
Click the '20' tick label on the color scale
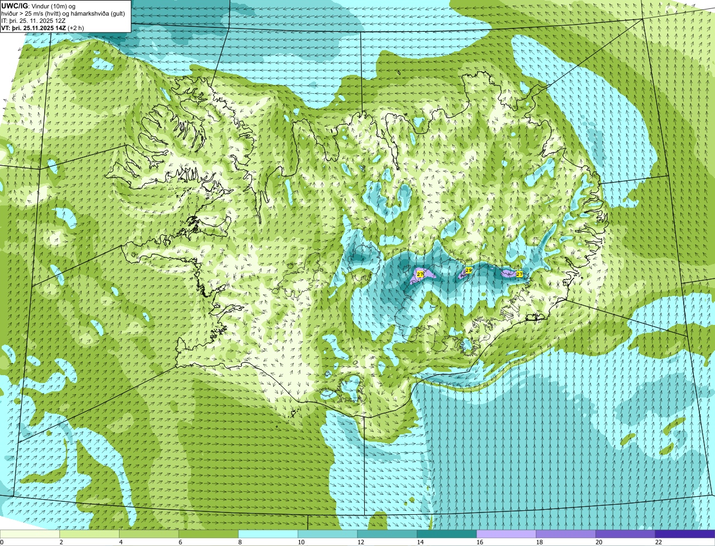(599, 542)
